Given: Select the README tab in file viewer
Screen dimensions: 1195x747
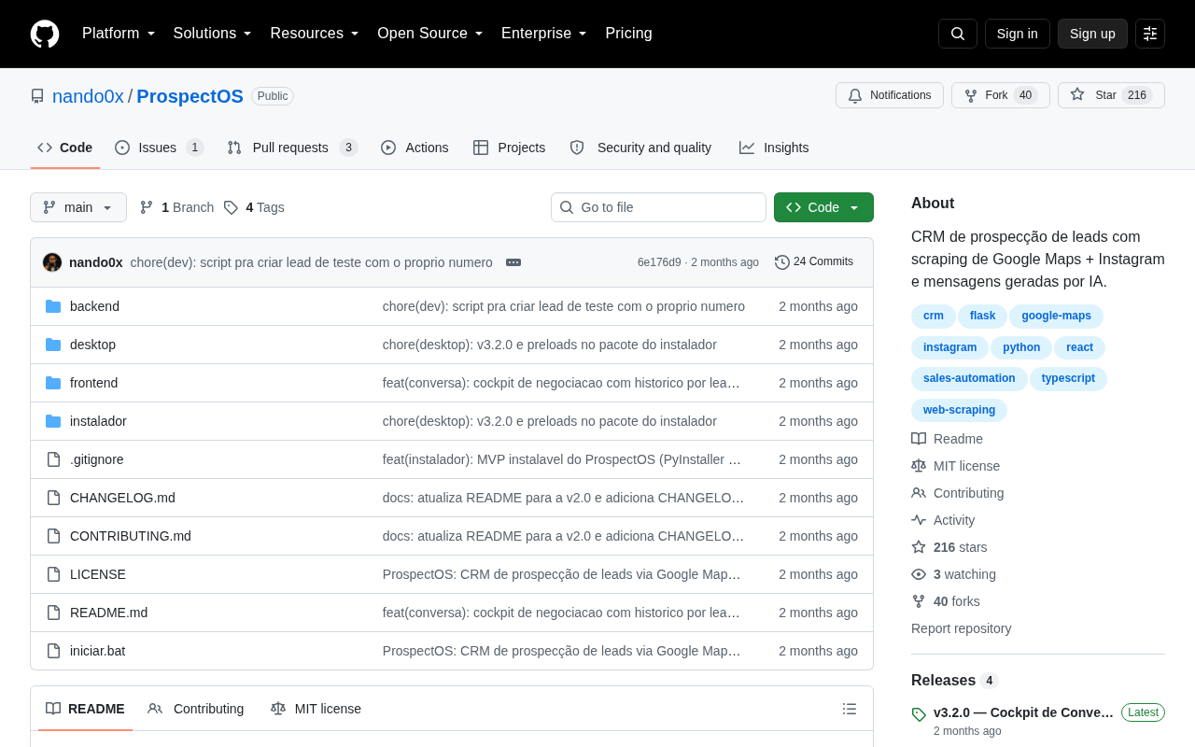Looking at the screenshot, I should [x=85, y=709].
